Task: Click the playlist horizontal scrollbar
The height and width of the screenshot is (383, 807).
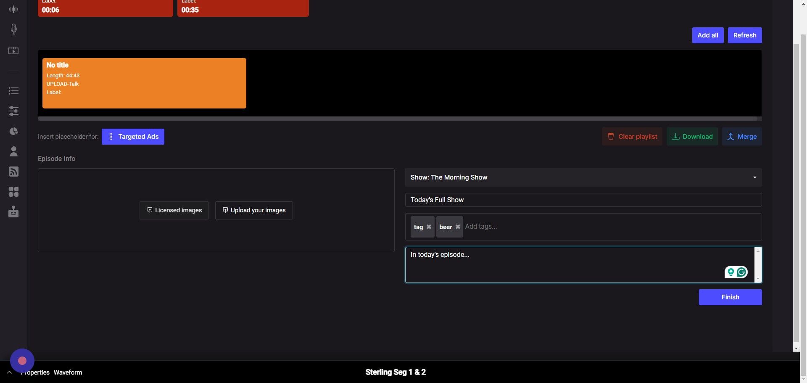Action: (x=399, y=119)
